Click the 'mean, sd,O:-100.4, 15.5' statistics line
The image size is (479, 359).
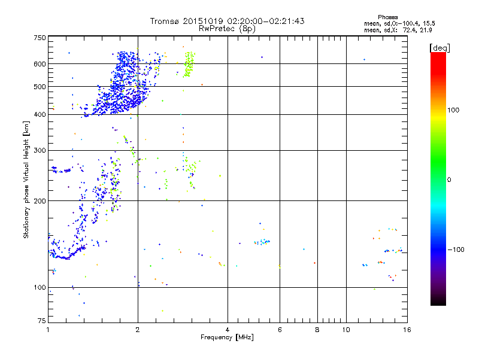coord(399,23)
